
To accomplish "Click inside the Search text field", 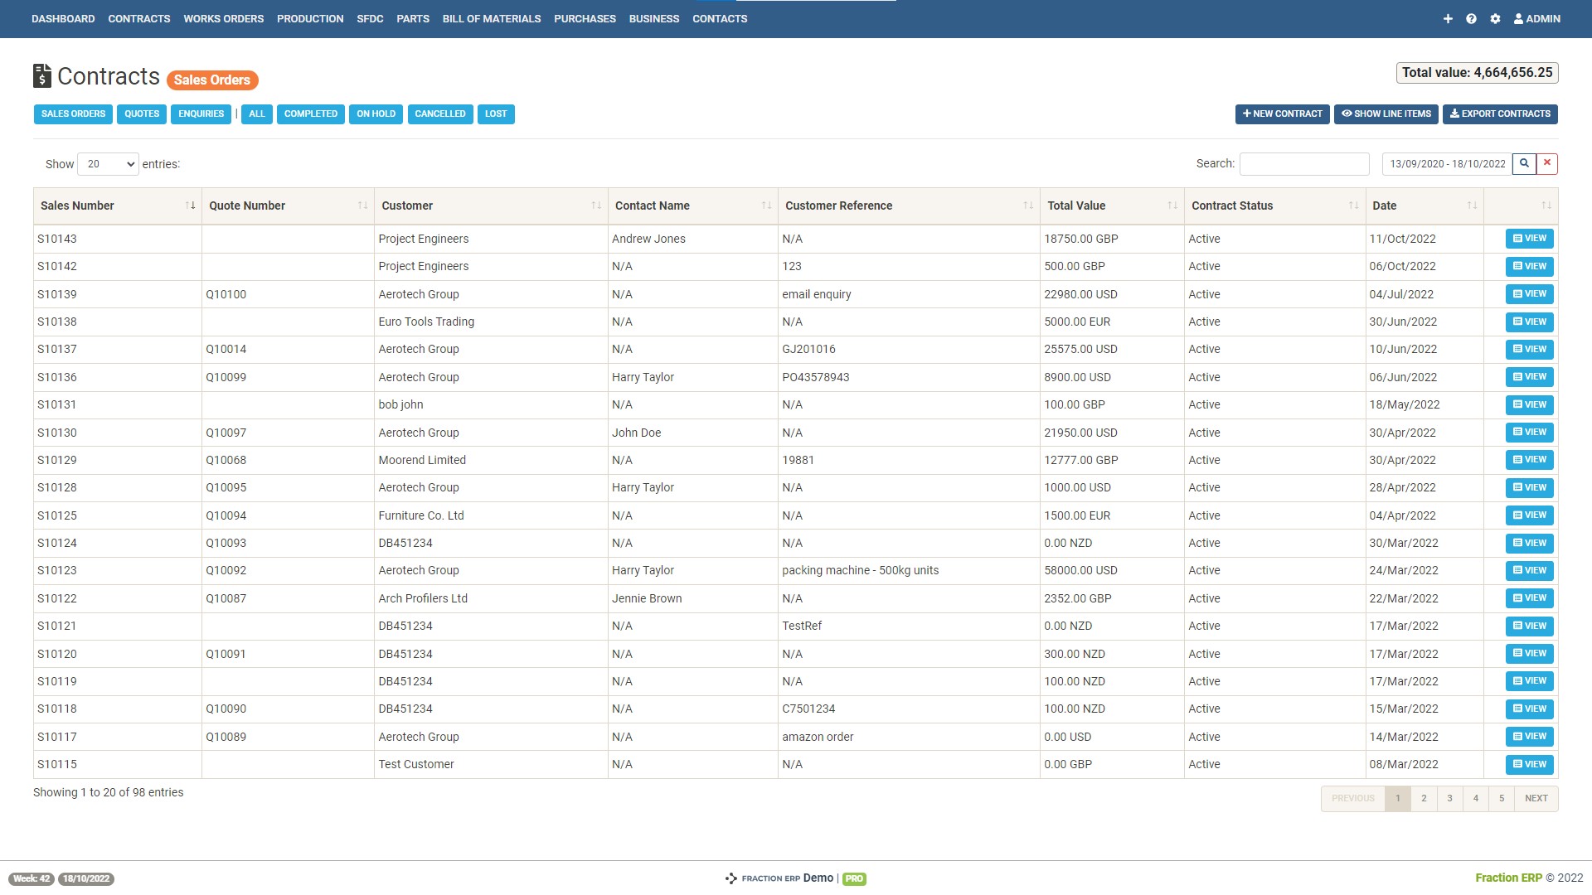I will pos(1303,163).
